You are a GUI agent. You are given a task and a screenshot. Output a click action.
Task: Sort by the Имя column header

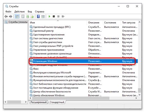[x=58, y=23]
